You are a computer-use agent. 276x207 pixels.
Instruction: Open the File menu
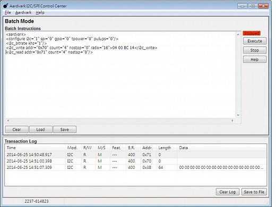point(7,13)
